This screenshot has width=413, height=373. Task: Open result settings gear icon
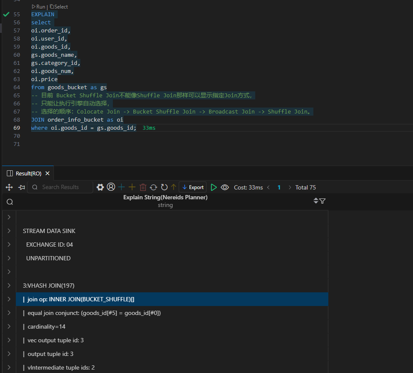tap(100, 187)
